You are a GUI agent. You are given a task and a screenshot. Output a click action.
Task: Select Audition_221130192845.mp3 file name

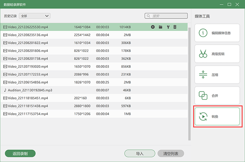(x=30, y=90)
